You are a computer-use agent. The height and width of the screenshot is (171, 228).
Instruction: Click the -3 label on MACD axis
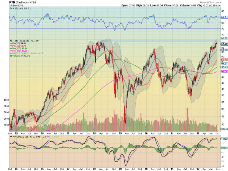tap(223, 161)
